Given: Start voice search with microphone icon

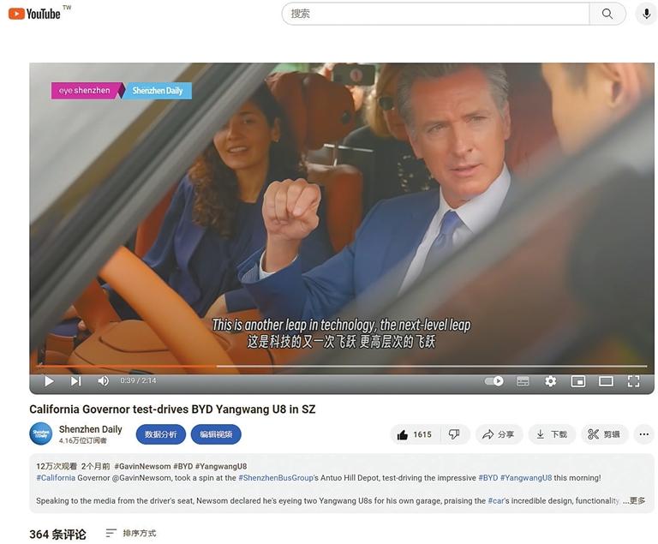Looking at the screenshot, I should tap(646, 14).
